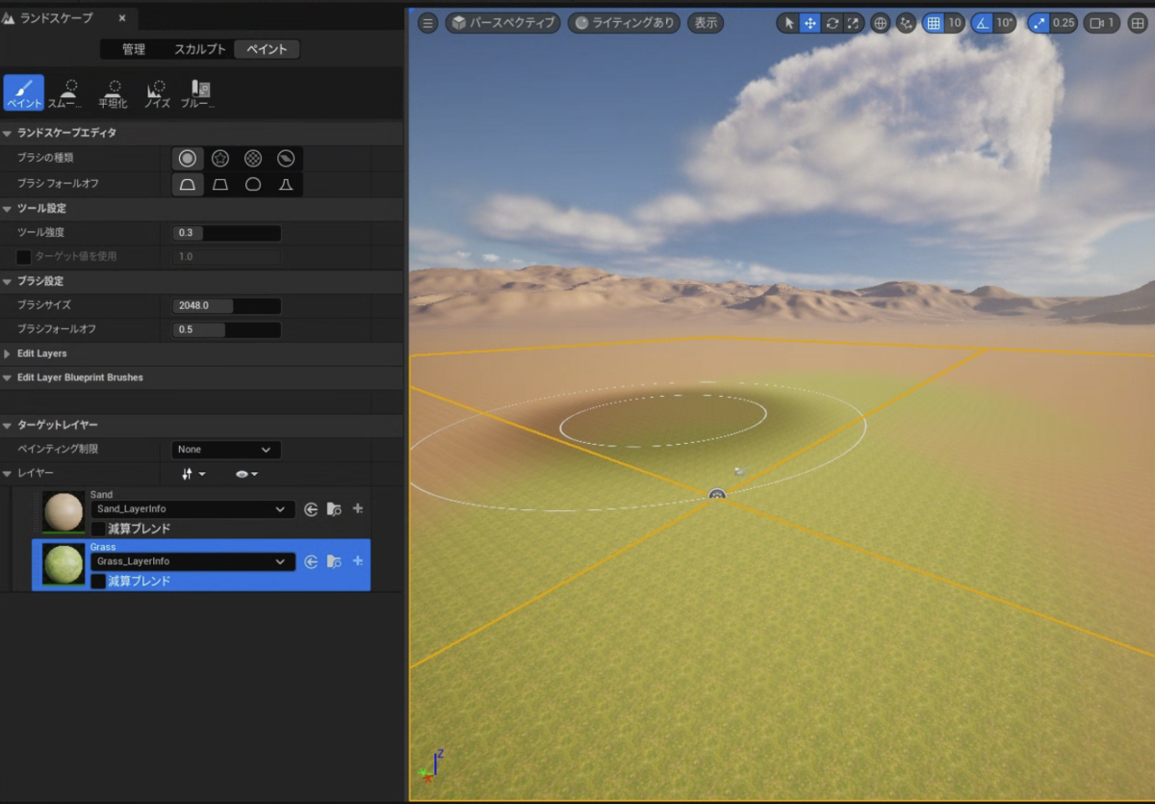The width and height of the screenshot is (1155, 804).
Task: Switch the world/local coordinate globe icon
Action: (x=880, y=23)
